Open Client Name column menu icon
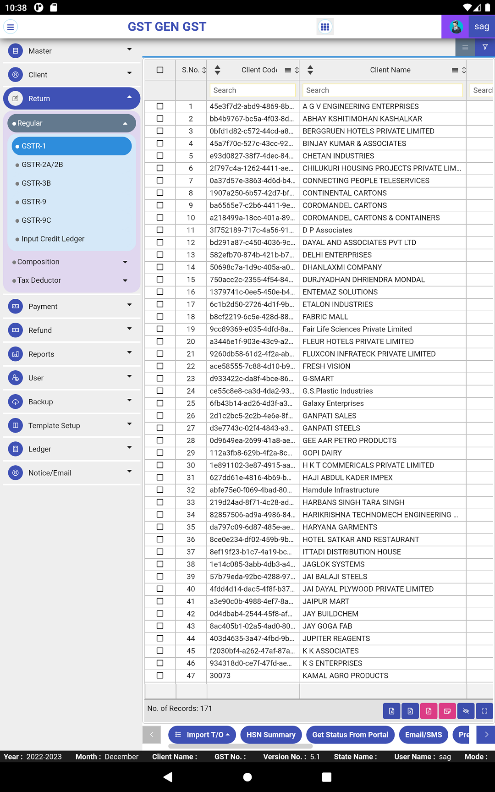495x792 pixels. pos(455,70)
